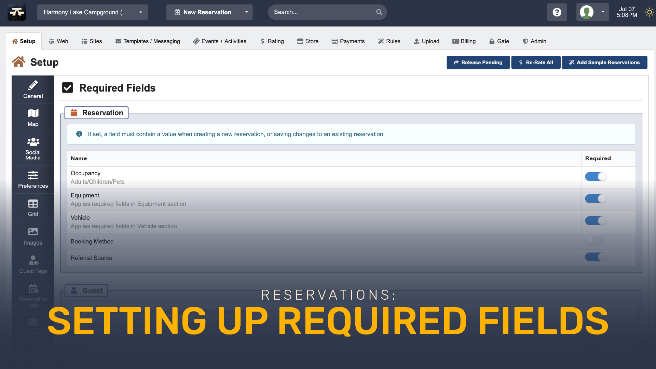Click Add Sample Reservations button

point(604,63)
